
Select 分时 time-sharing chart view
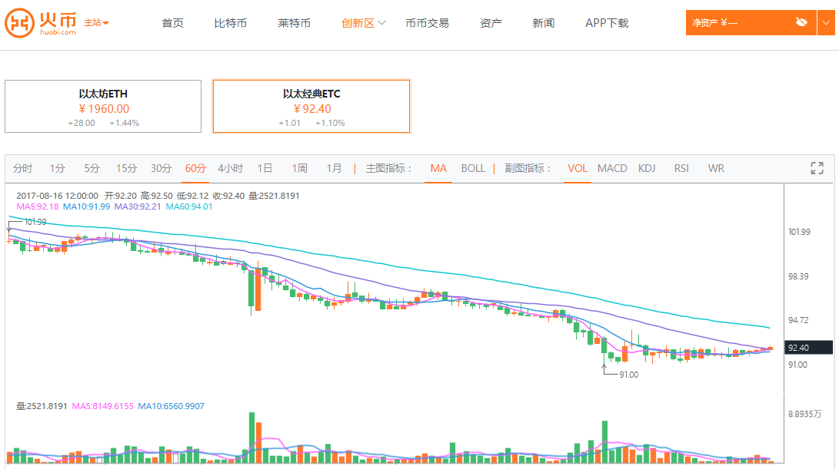[23, 168]
